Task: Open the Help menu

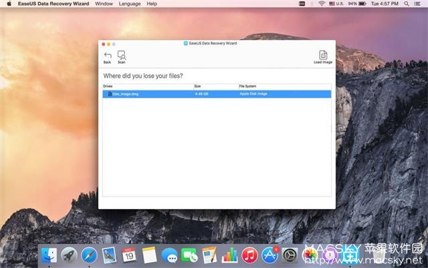Action: 152,3
